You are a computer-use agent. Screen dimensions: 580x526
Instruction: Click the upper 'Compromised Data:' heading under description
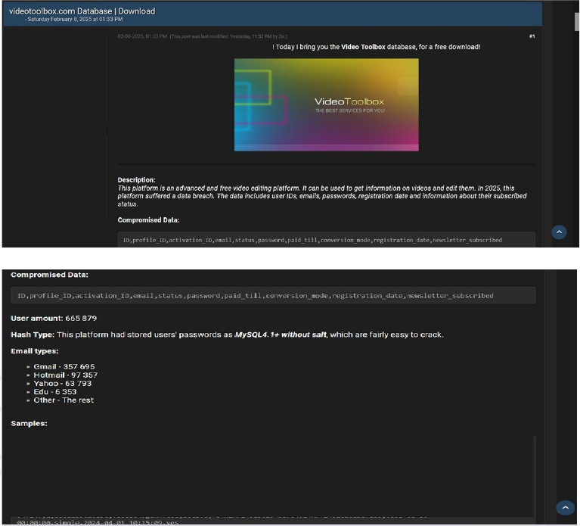tap(148, 220)
